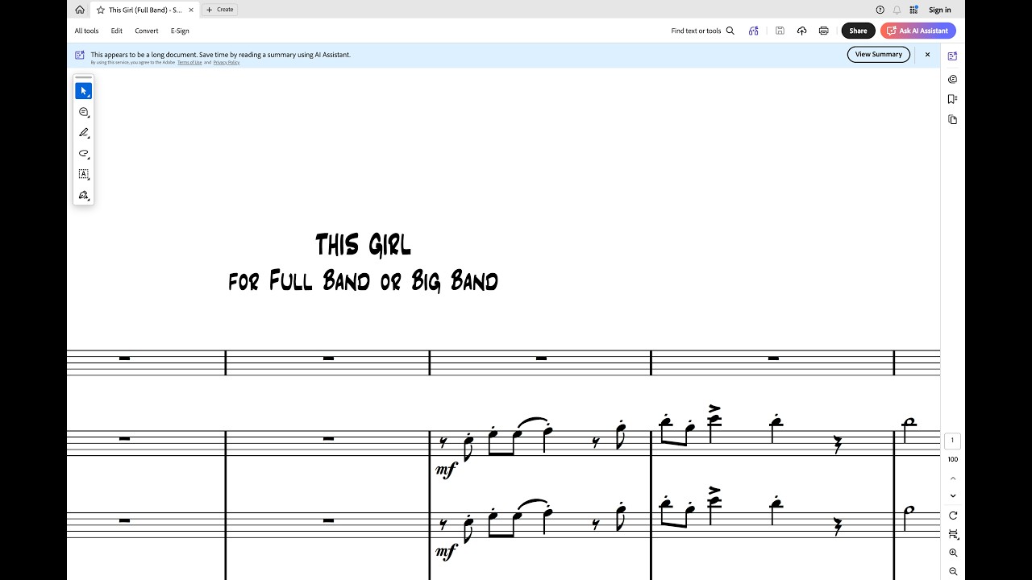Click the Find text or tools search
This screenshot has height=580, width=1032.
[703, 31]
